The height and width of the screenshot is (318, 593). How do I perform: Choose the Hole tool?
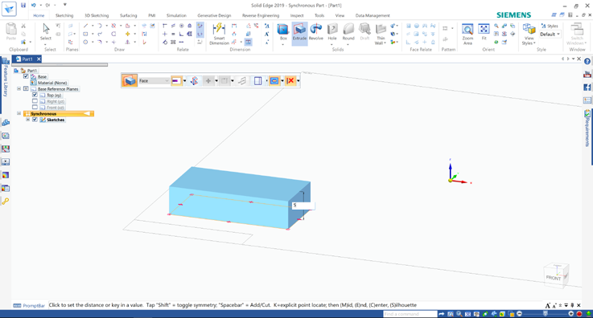(332, 32)
